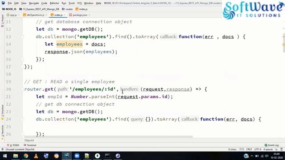Open File Explorer from the taskbar

(16, 156)
